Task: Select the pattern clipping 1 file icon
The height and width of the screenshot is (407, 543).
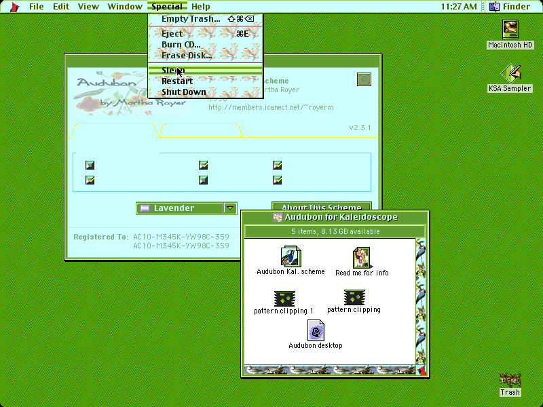Action: (x=284, y=298)
